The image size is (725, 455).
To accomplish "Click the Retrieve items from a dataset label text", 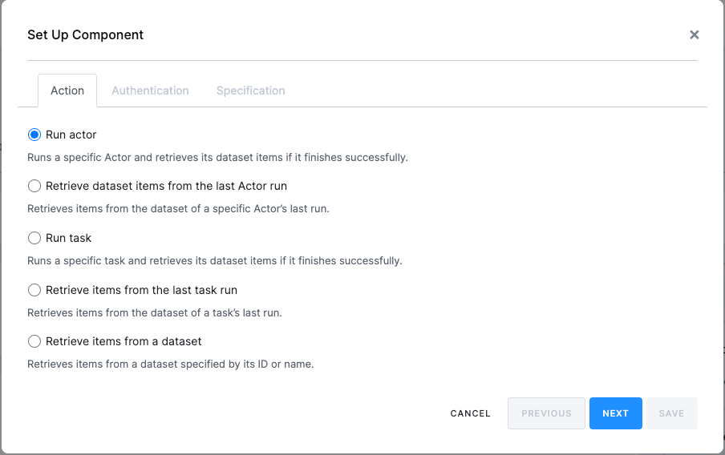I will click(x=124, y=341).
